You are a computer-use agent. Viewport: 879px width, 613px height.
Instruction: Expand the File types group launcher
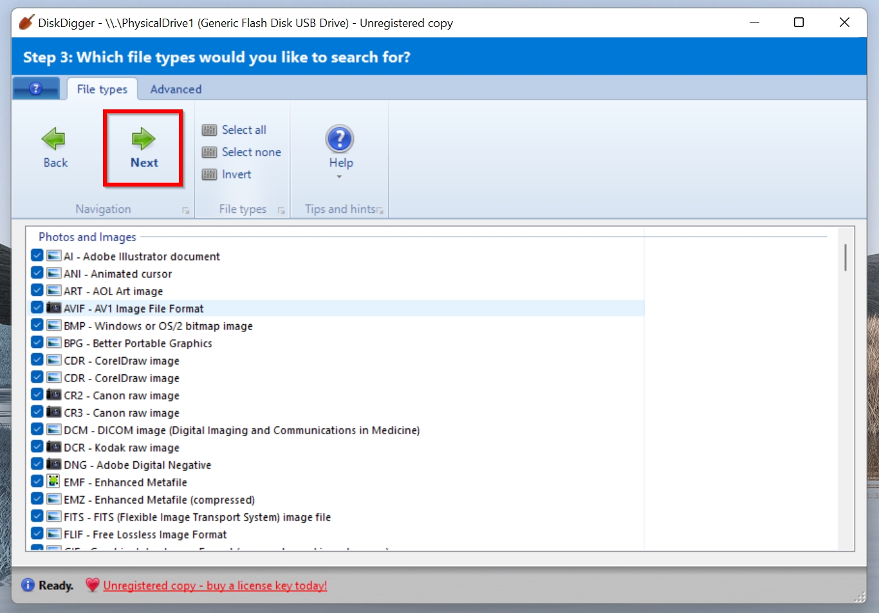(281, 210)
